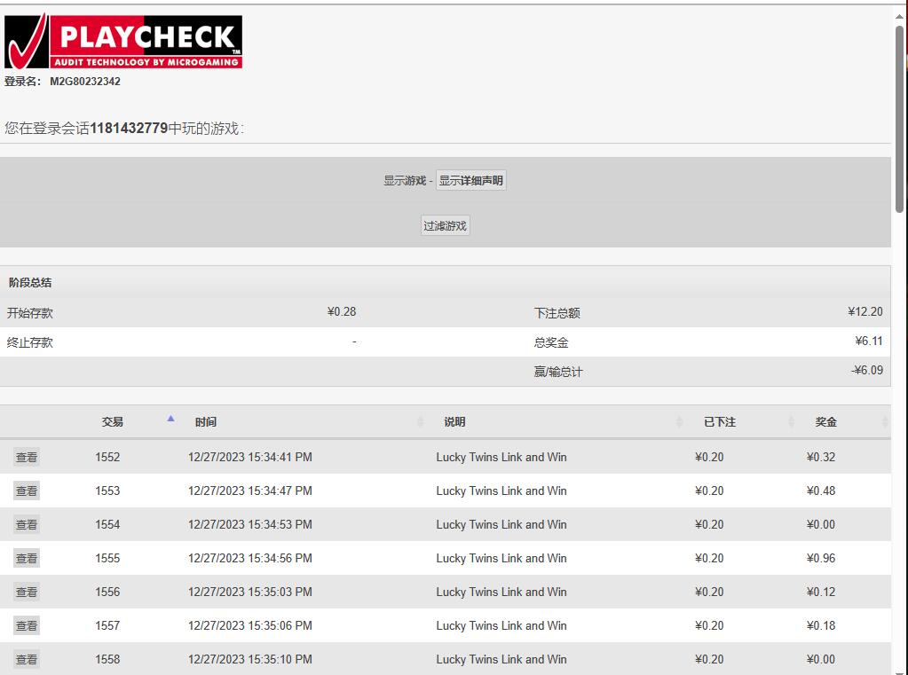Image resolution: width=908 pixels, height=675 pixels.
Task: Open the 过滤游戏 filter button
Action: click(445, 226)
